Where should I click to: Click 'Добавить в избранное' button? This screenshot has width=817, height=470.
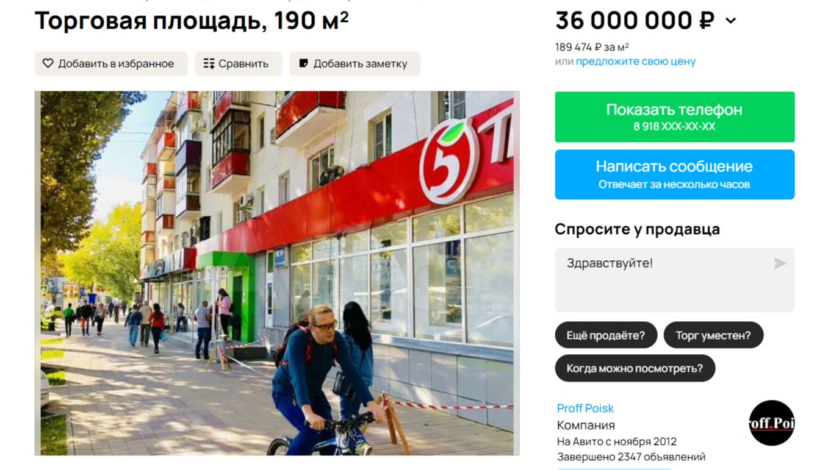tap(111, 63)
